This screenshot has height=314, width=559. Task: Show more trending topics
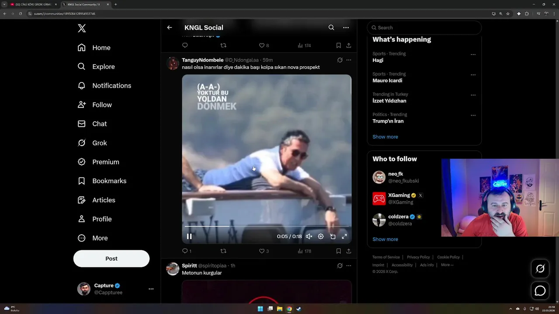(385, 137)
